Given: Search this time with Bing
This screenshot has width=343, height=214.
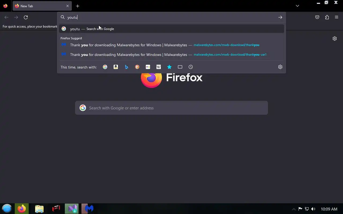Looking at the screenshot, I should click(126, 67).
